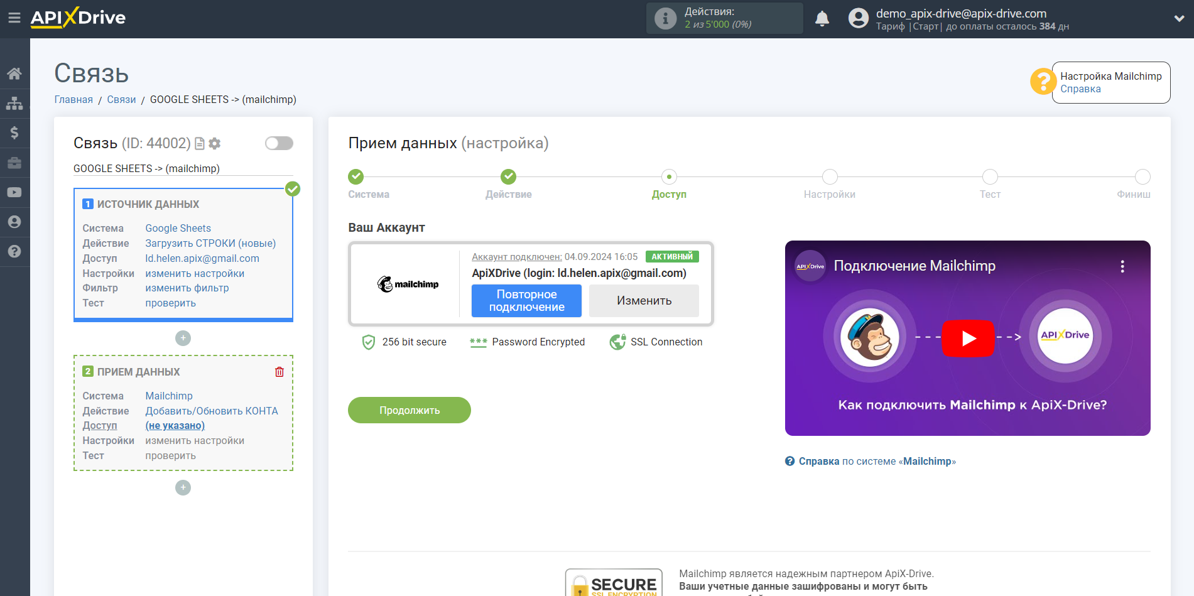Add a step below ПРИЕМ ДАННЫХ block

(183, 487)
